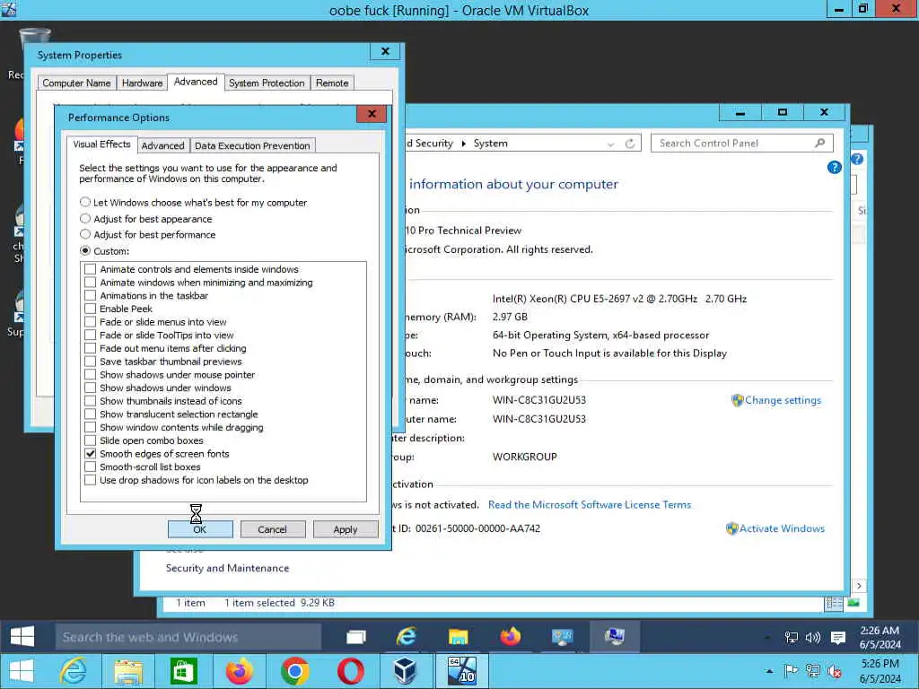Launch host Google Chrome from taskbar
This screenshot has width=919, height=689.
coord(294,671)
